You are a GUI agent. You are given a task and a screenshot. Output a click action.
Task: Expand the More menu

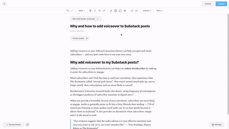[x=159, y=11]
